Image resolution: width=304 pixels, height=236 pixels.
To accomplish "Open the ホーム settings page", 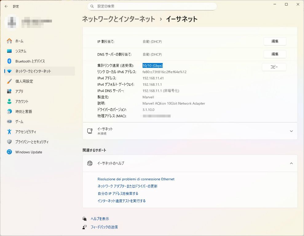I will coord(40,41).
